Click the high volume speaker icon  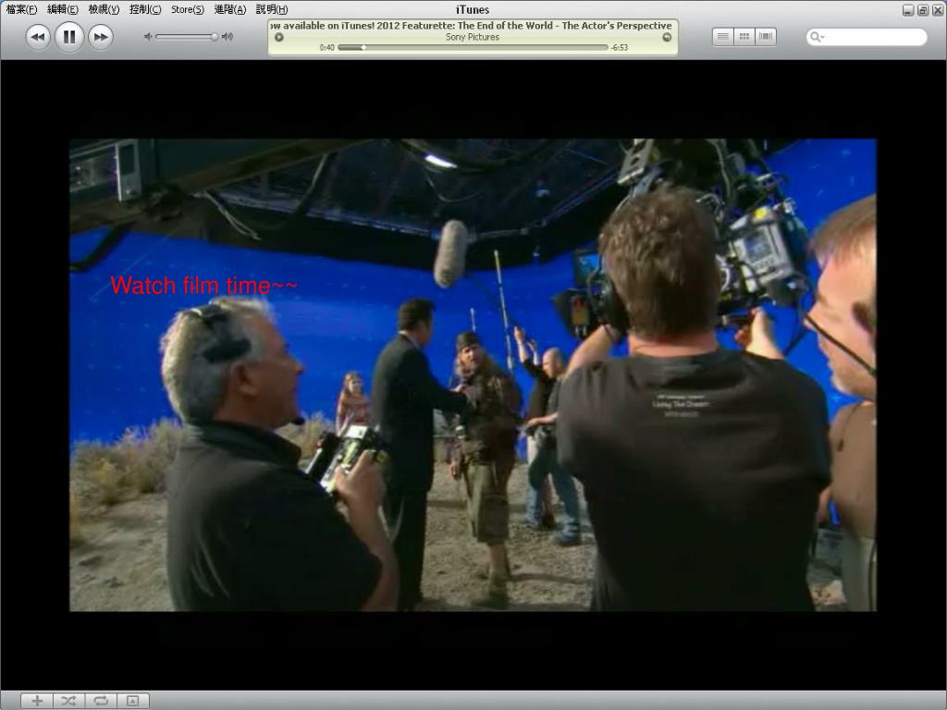click(x=228, y=37)
